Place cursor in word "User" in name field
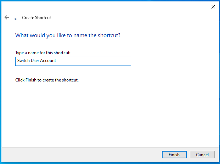 [x=35, y=61]
